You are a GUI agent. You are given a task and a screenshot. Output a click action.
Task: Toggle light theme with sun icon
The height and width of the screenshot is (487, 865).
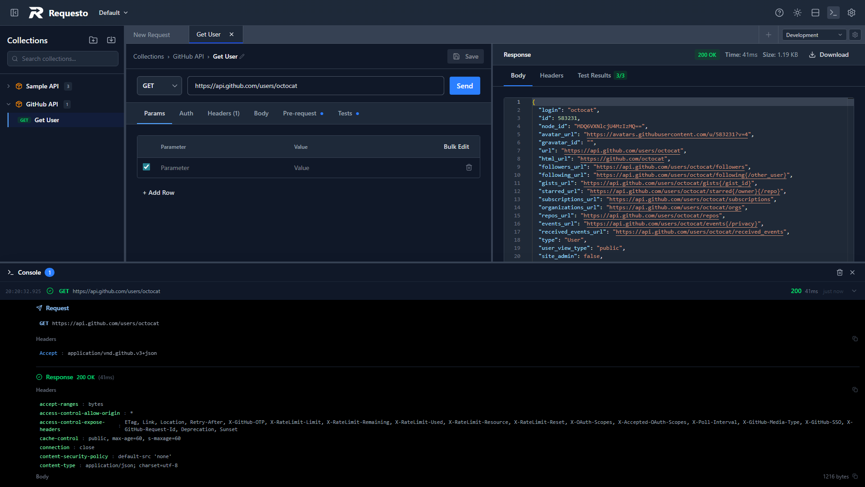click(797, 13)
